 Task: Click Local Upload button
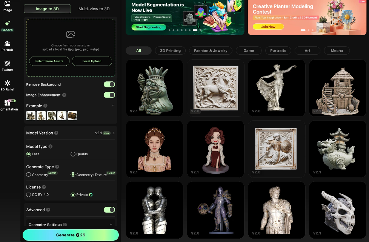(x=92, y=61)
